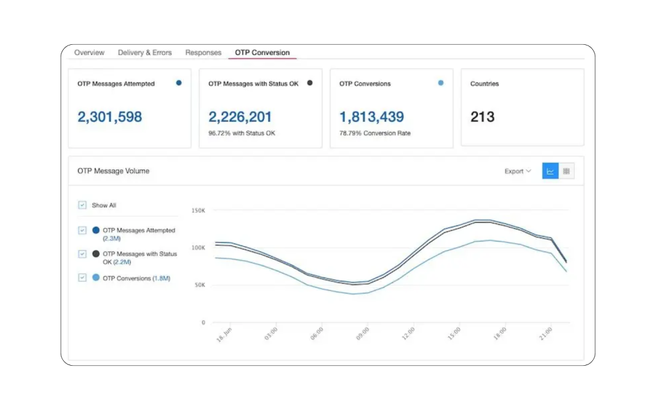Open the Export dropdown menu
This screenshot has height=410, width=656.
[518, 171]
